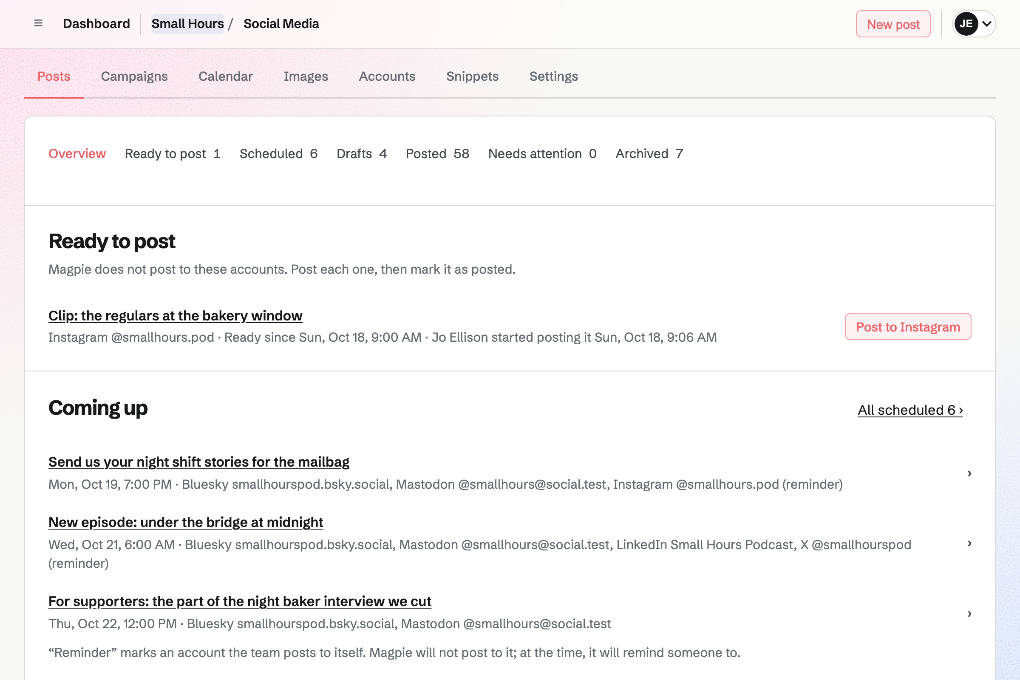Viewport: 1020px width, 680px height.
Task: Click the Post to Instagram button
Action: pyautogui.click(x=908, y=326)
